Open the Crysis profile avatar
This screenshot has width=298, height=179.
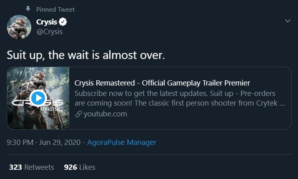click(19, 27)
